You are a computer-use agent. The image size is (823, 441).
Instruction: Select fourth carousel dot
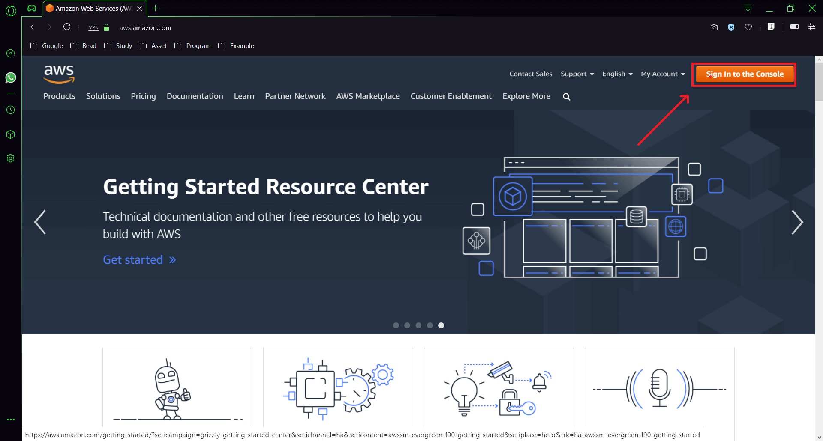click(430, 325)
